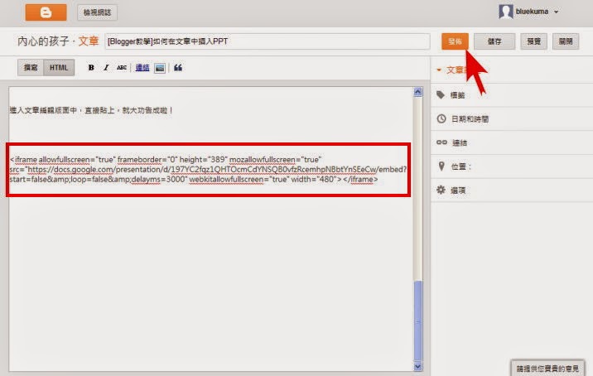This screenshot has width=593, height=376.
Task: Save the post with the Save button
Action: tap(494, 41)
